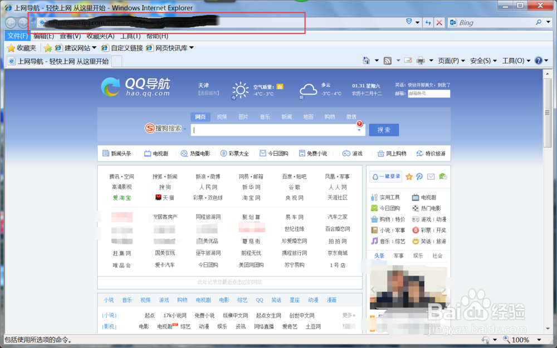
Task: Switch to the 军事 news tab
Action: (x=399, y=256)
